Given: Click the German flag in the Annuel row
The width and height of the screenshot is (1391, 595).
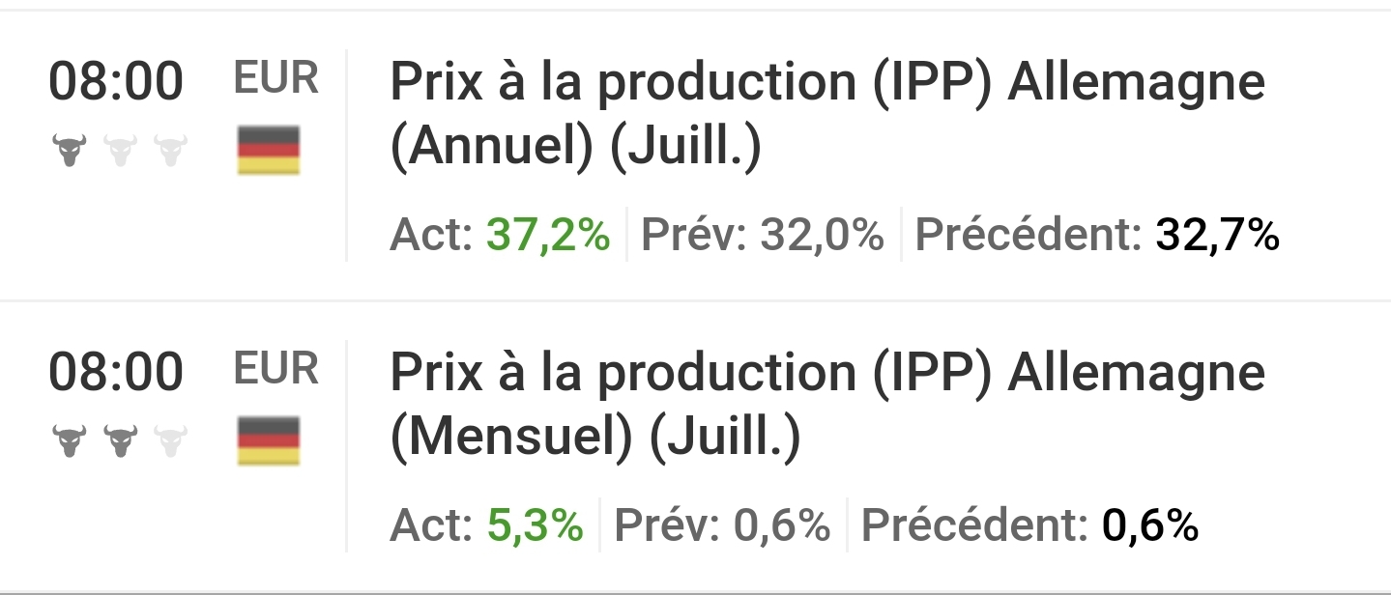Looking at the screenshot, I should [269, 152].
